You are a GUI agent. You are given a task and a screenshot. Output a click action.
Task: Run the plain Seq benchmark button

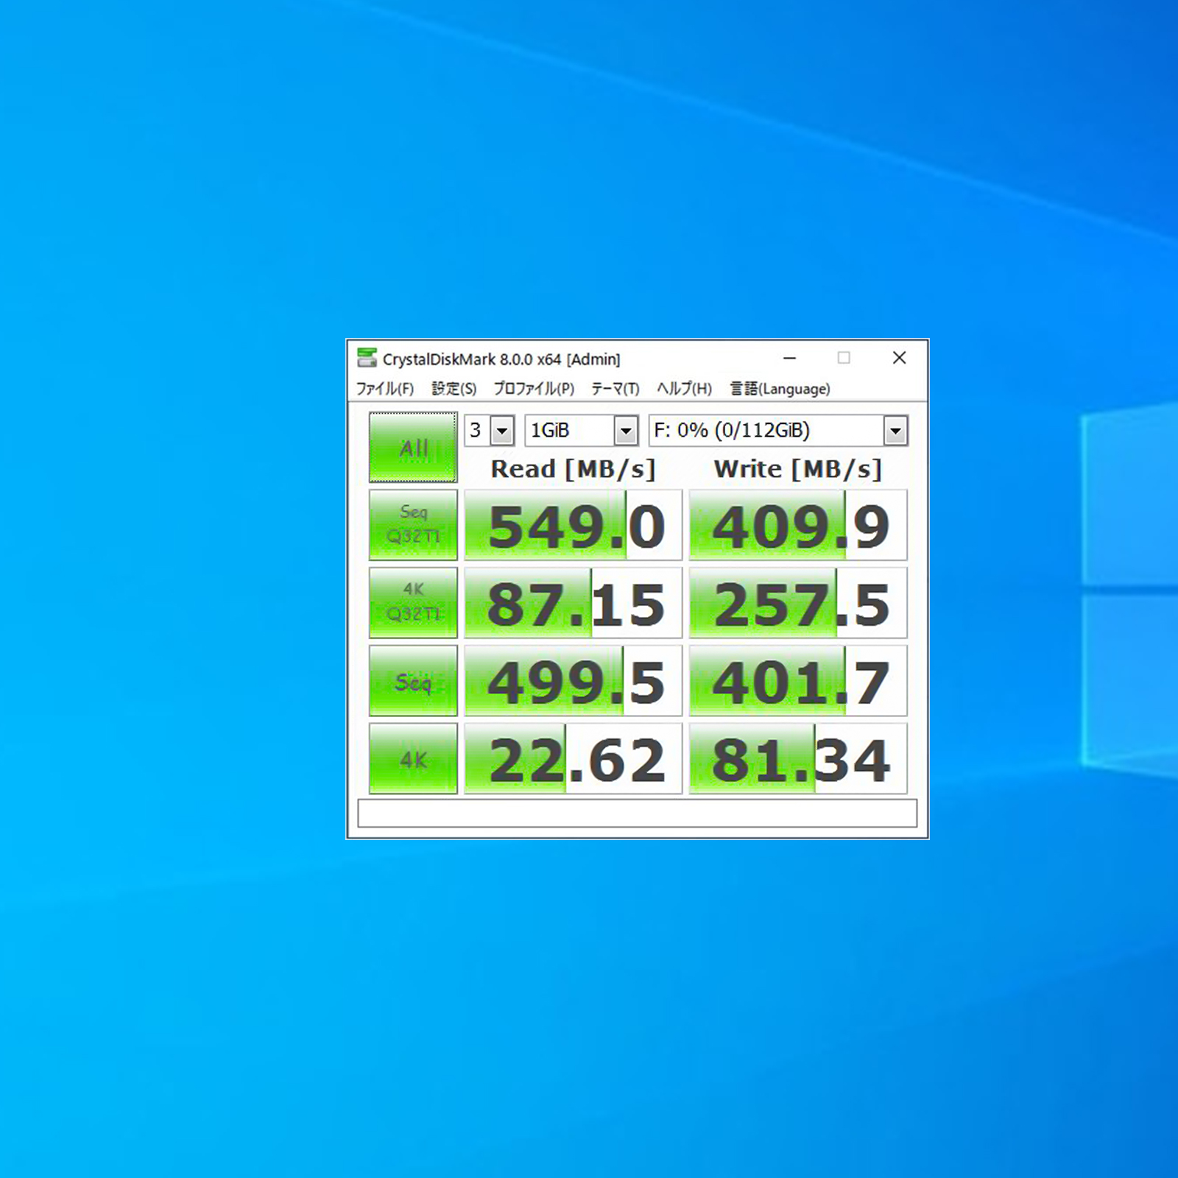point(413,681)
